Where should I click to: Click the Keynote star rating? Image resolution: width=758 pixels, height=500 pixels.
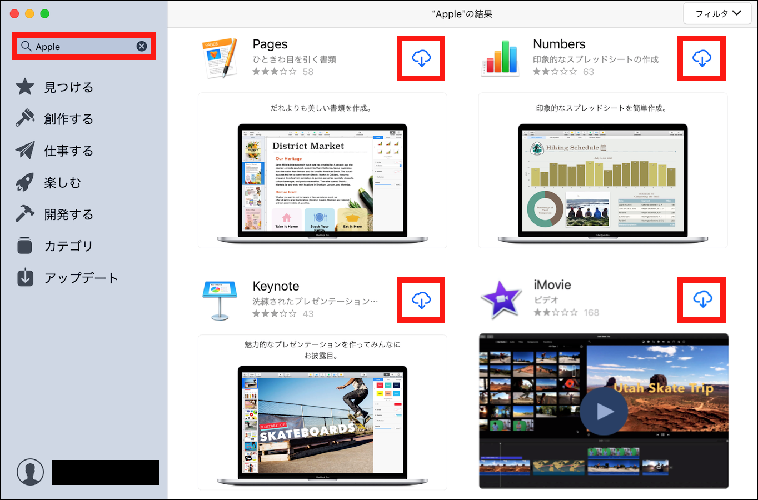click(x=275, y=314)
